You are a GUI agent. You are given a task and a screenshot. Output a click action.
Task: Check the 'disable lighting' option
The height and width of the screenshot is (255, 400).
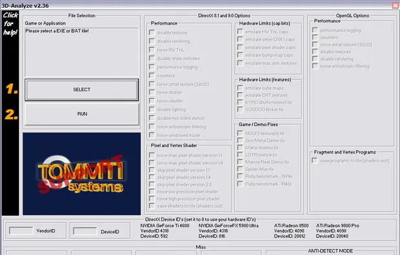(x=152, y=109)
